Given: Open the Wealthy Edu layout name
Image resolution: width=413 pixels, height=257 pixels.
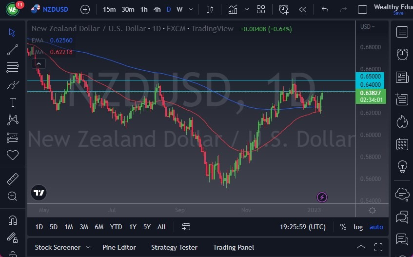Looking at the screenshot, I should pyautogui.click(x=393, y=7).
